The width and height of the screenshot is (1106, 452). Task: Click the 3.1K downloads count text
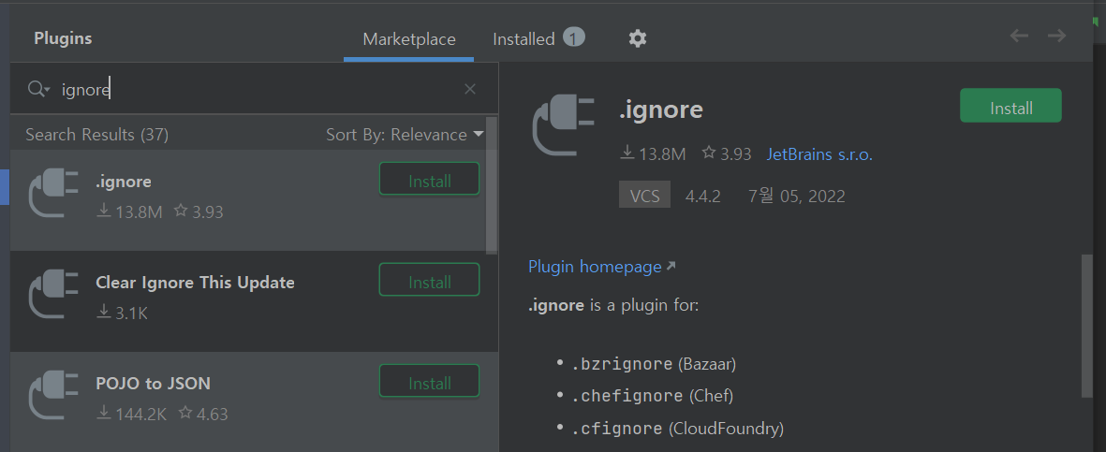pyautogui.click(x=132, y=313)
